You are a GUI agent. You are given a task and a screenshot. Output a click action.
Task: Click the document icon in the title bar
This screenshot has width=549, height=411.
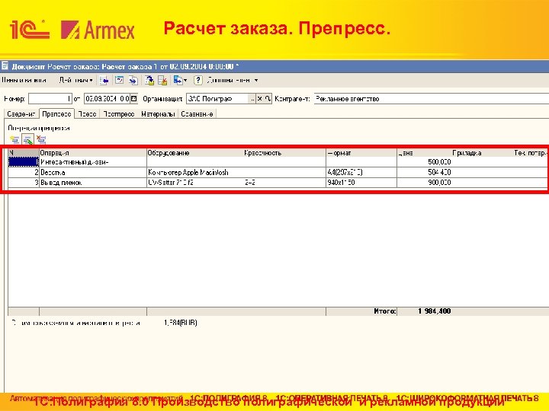pyautogui.click(x=5, y=66)
